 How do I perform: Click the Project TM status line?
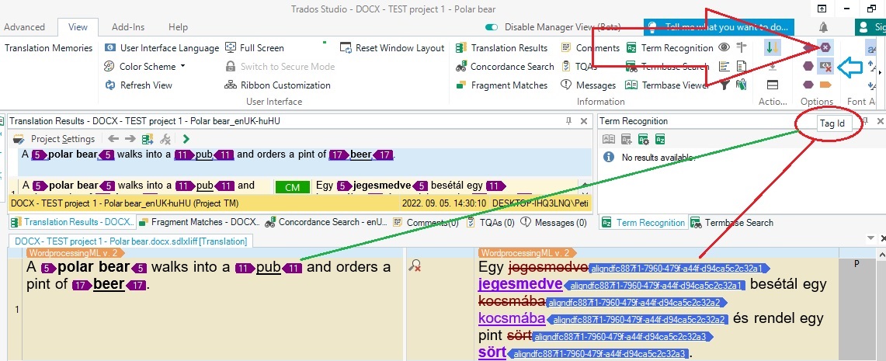pos(300,203)
